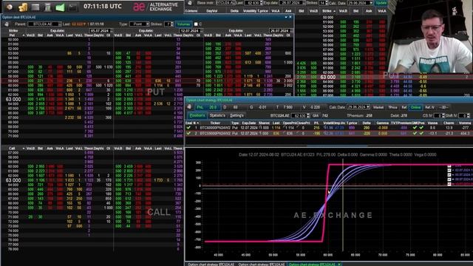The width and height of the screenshot is (473, 266).
Task: Click the 63 000 strike in the Put section
Action: (13, 99)
